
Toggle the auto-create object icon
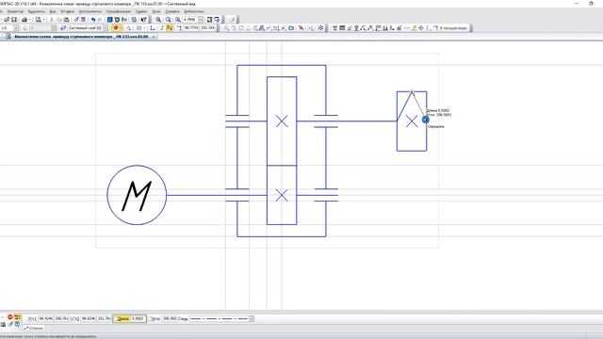click(17, 316)
